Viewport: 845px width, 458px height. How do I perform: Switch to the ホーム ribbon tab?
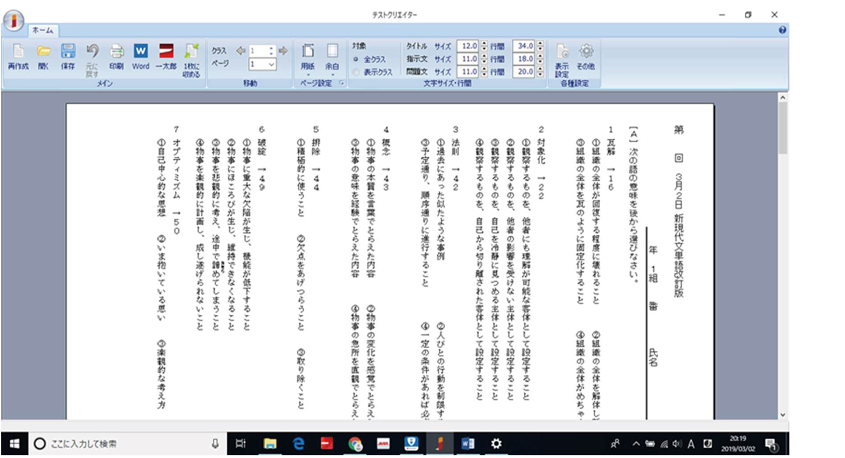click(x=43, y=31)
